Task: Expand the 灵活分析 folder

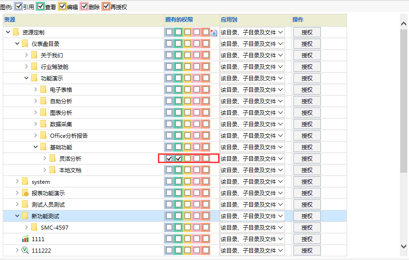Action: pyautogui.click(x=45, y=158)
